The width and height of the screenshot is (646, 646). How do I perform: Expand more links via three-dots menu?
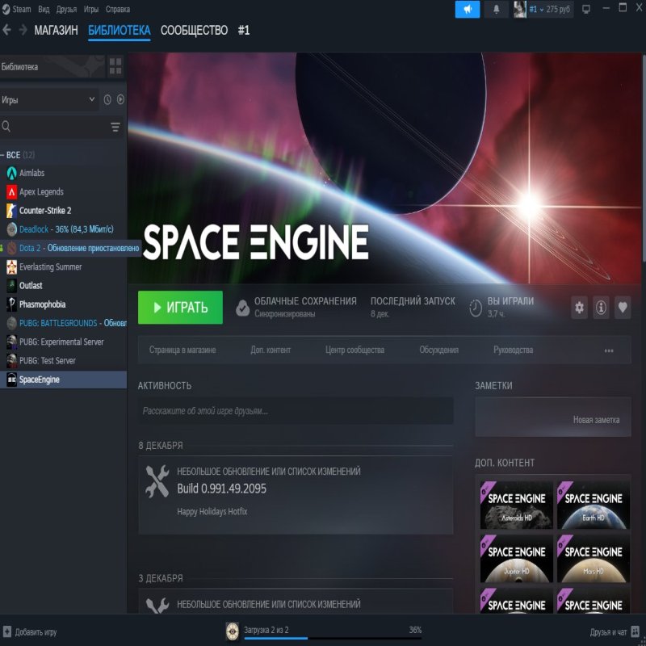click(608, 350)
